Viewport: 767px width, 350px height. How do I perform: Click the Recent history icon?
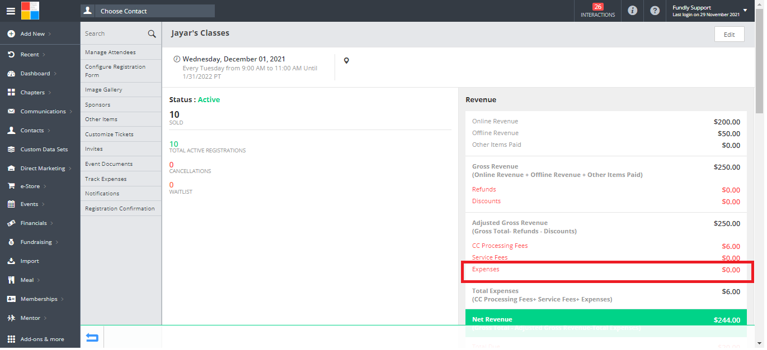11,55
